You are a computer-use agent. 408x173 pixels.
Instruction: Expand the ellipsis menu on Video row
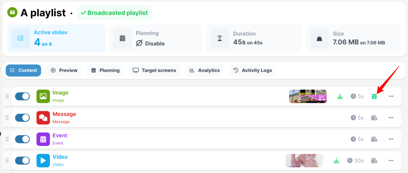pos(391,161)
